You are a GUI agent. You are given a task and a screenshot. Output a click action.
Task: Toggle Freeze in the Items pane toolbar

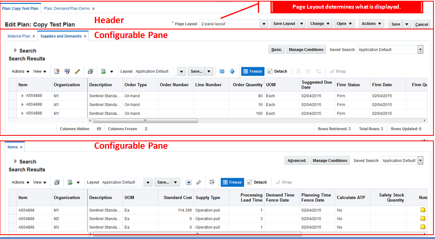[232, 182]
